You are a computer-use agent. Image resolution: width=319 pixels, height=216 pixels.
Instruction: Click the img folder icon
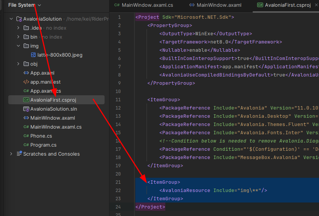(x=26, y=46)
